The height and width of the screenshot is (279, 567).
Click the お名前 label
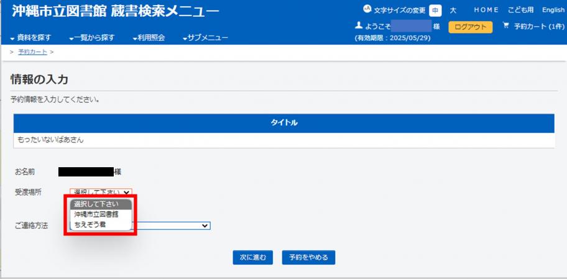click(x=25, y=172)
